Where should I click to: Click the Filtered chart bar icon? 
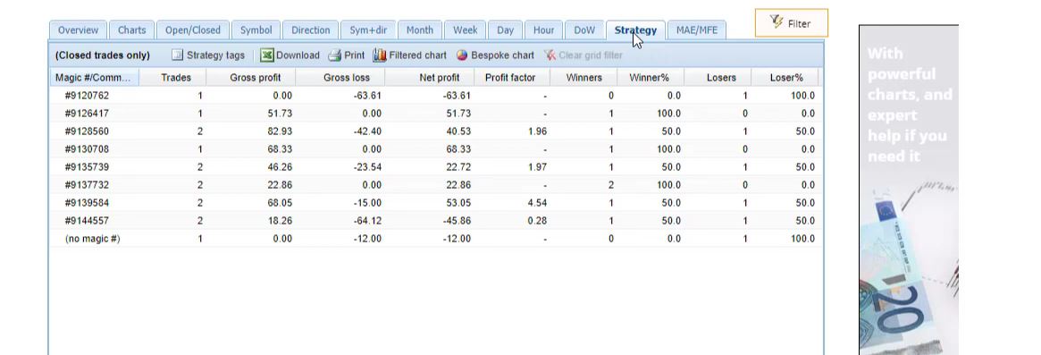[x=379, y=55]
